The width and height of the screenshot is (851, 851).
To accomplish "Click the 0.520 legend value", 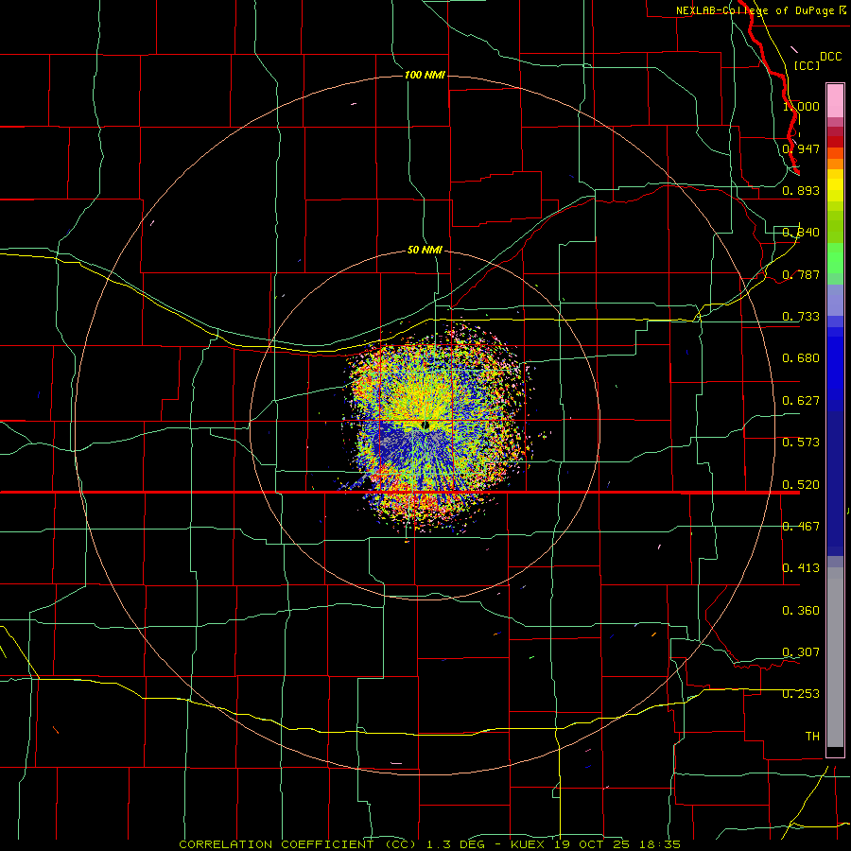I will (x=801, y=485).
